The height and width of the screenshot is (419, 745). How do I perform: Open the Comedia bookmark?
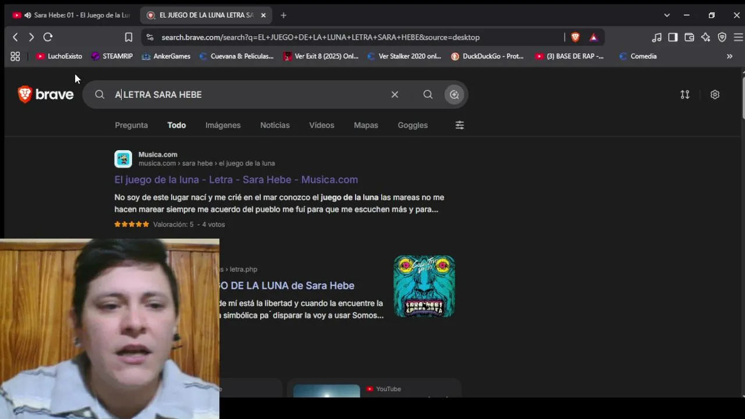pyautogui.click(x=638, y=56)
